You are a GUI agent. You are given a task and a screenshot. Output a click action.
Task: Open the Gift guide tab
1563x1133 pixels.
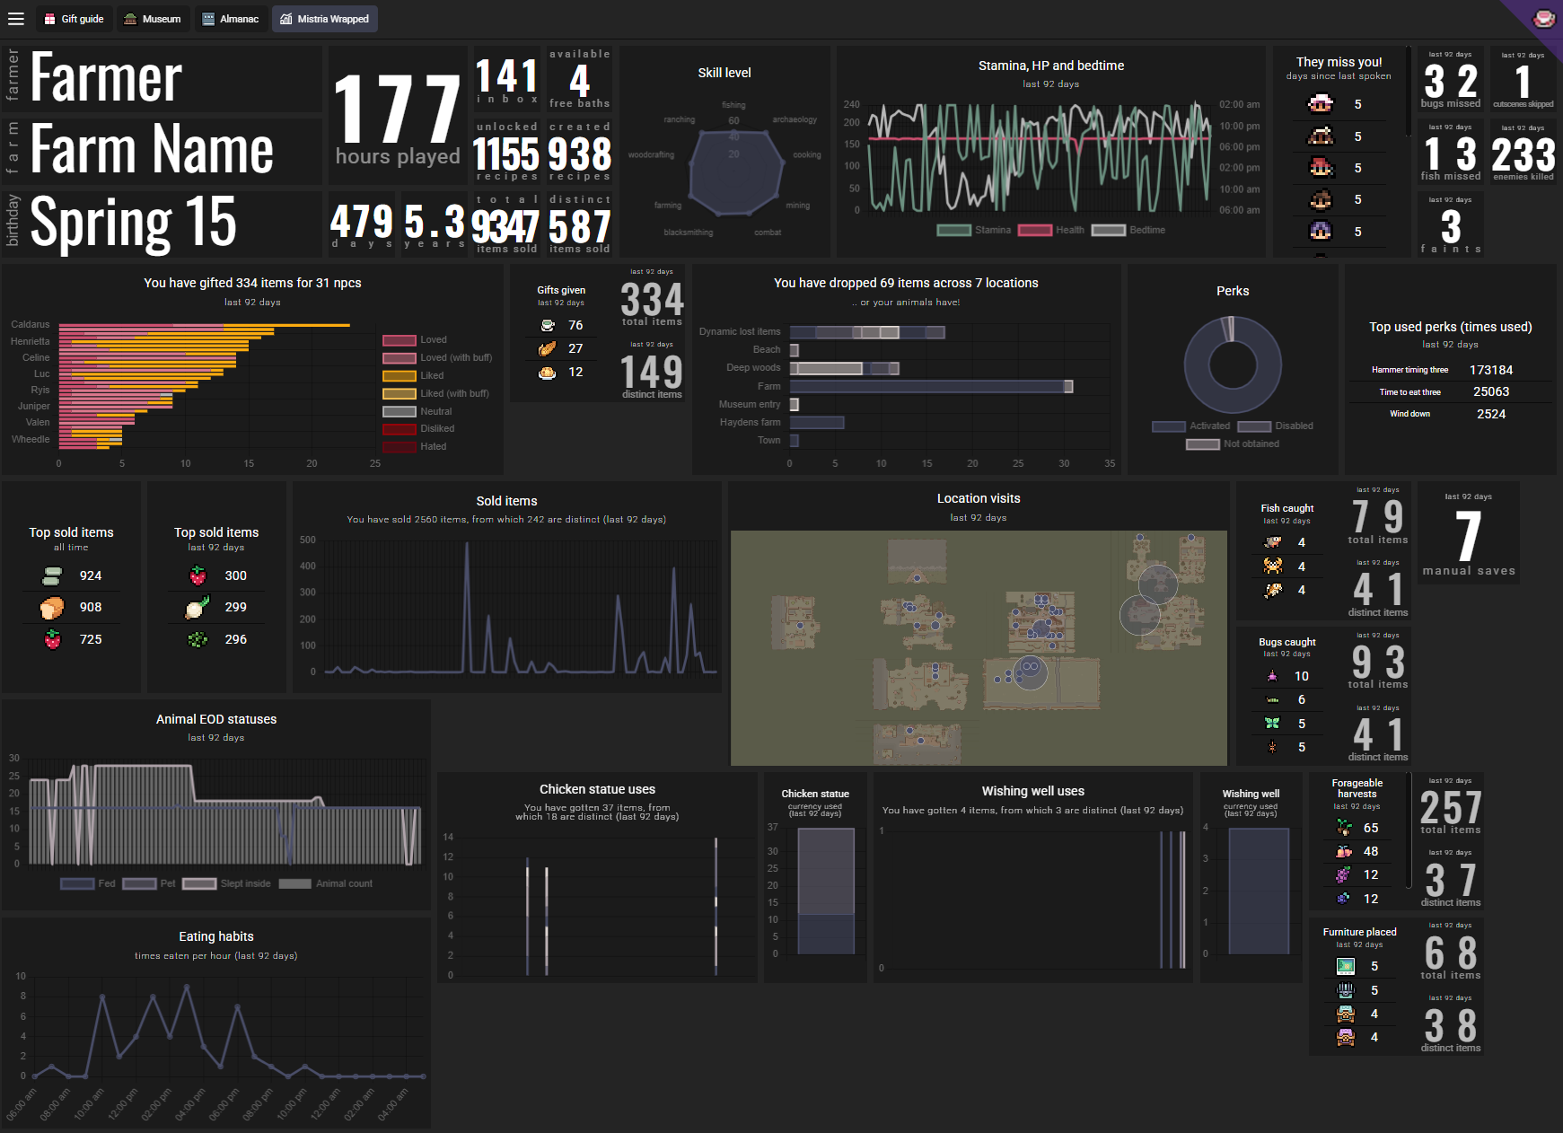tap(75, 19)
